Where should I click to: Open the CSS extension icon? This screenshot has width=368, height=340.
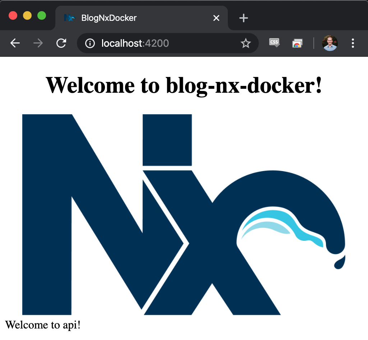click(x=274, y=43)
